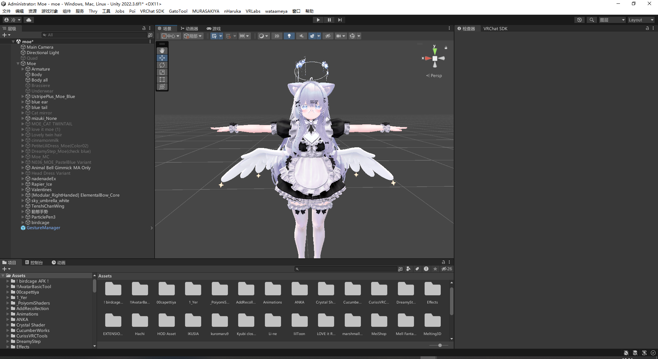Toggle scene lighting bulb icon
Image resolution: width=658 pixels, height=359 pixels.
point(289,36)
